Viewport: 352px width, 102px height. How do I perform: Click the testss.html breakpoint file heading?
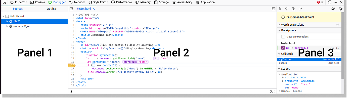[288, 43]
